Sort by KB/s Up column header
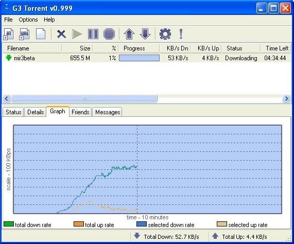 click(206, 48)
